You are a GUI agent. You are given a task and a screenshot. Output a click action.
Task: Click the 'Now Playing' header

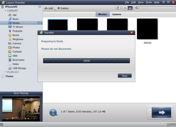21,93
